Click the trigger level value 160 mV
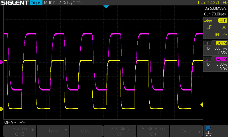 click(x=220, y=35)
